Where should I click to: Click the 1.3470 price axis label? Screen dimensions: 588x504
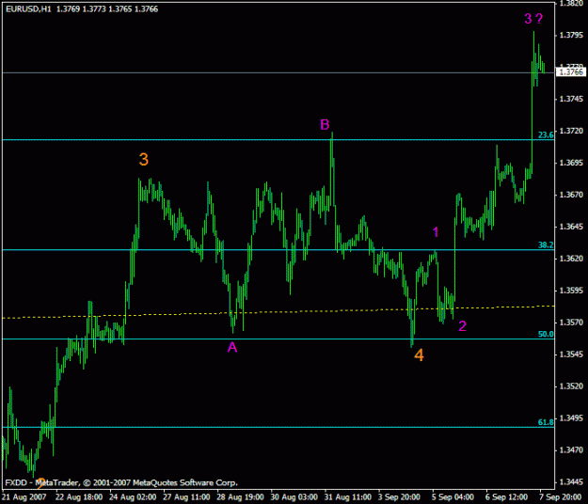[x=571, y=450]
